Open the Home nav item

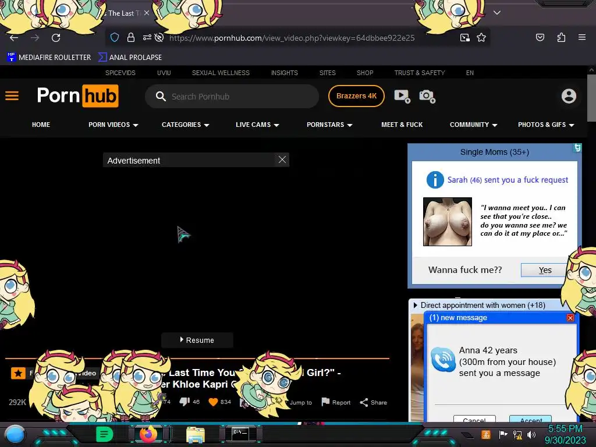[x=41, y=125]
